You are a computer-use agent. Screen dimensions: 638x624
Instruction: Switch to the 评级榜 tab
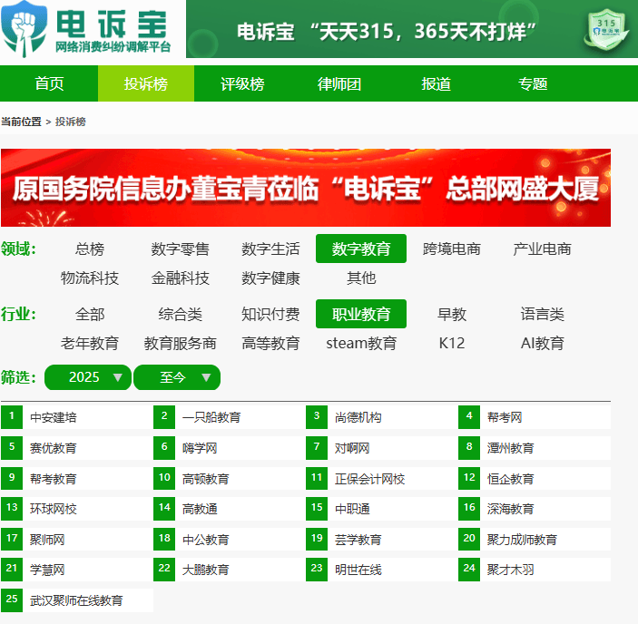(242, 84)
